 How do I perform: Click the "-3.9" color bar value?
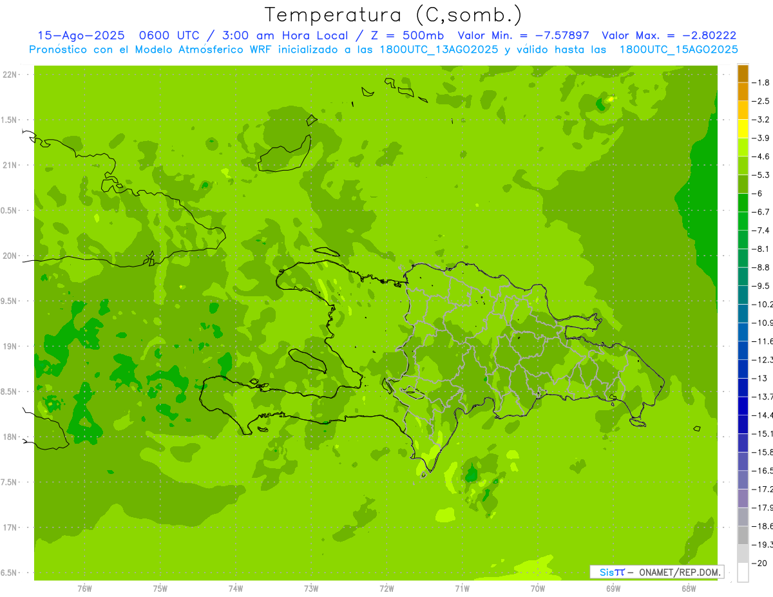pyautogui.click(x=762, y=138)
